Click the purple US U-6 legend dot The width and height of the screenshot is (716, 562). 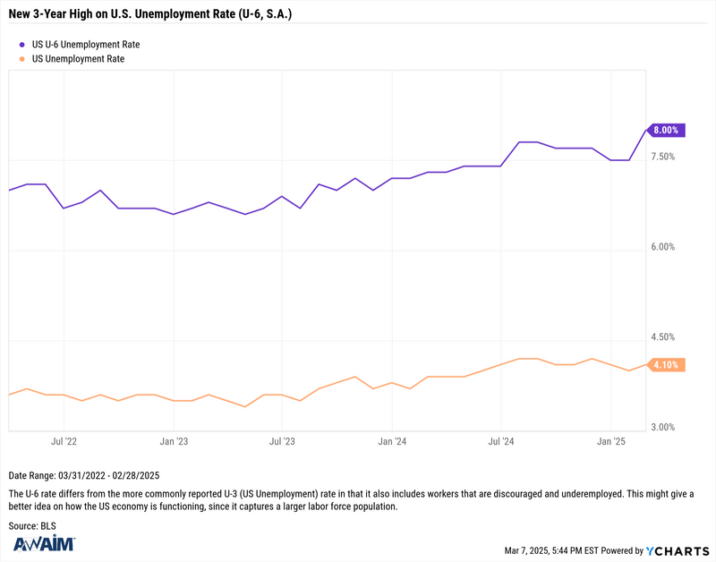point(21,45)
